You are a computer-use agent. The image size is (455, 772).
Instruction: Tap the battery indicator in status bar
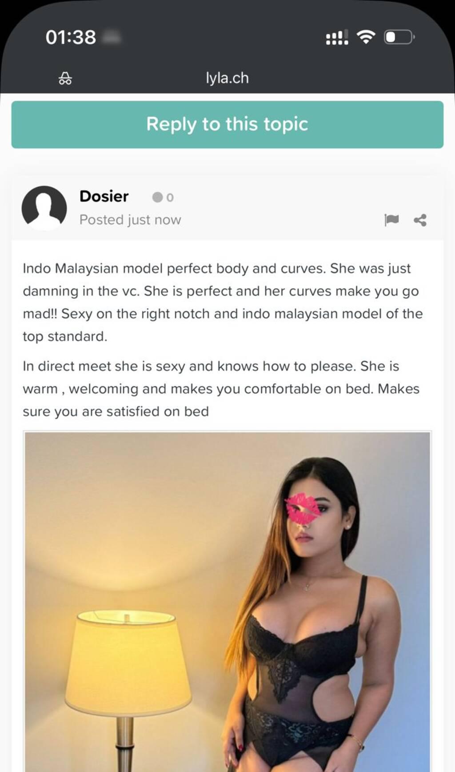[399, 37]
